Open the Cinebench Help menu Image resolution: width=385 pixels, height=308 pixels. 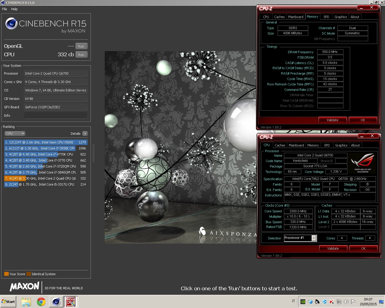pyautogui.click(x=14, y=9)
